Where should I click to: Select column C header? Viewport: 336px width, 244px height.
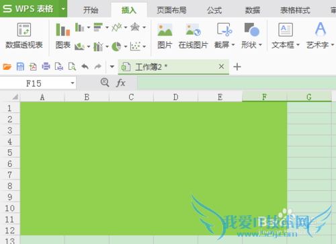(131, 97)
